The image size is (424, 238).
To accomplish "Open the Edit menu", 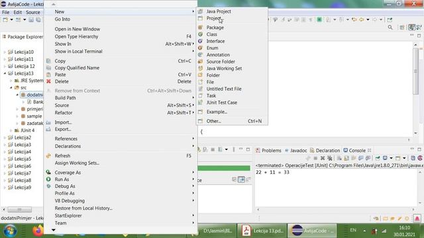I will [x=18, y=12].
